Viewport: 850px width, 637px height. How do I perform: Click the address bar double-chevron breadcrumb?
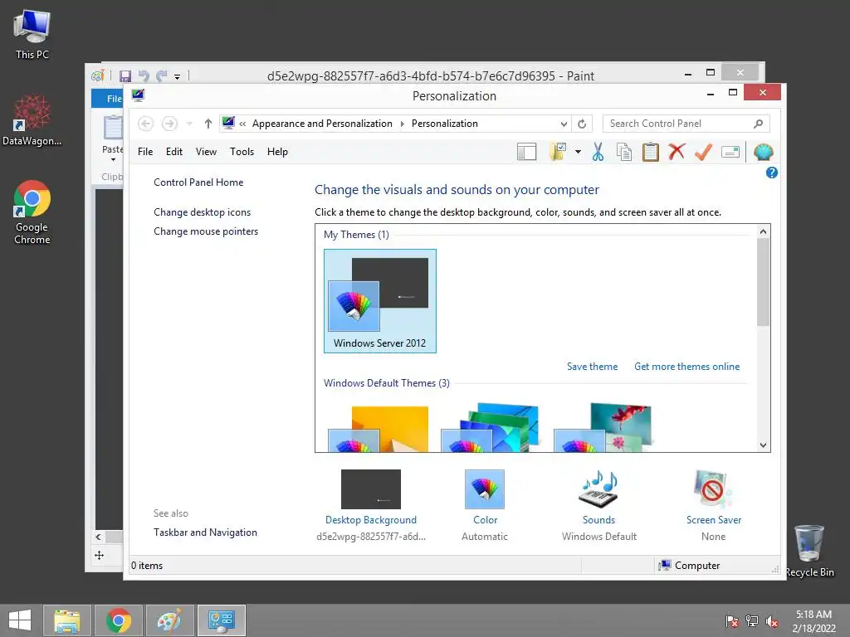242,124
